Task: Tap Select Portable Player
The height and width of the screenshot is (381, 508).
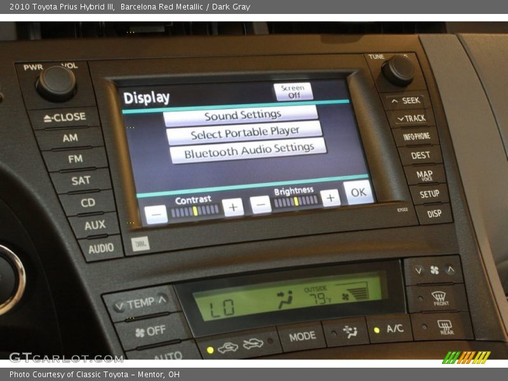Action: pyautogui.click(x=244, y=133)
